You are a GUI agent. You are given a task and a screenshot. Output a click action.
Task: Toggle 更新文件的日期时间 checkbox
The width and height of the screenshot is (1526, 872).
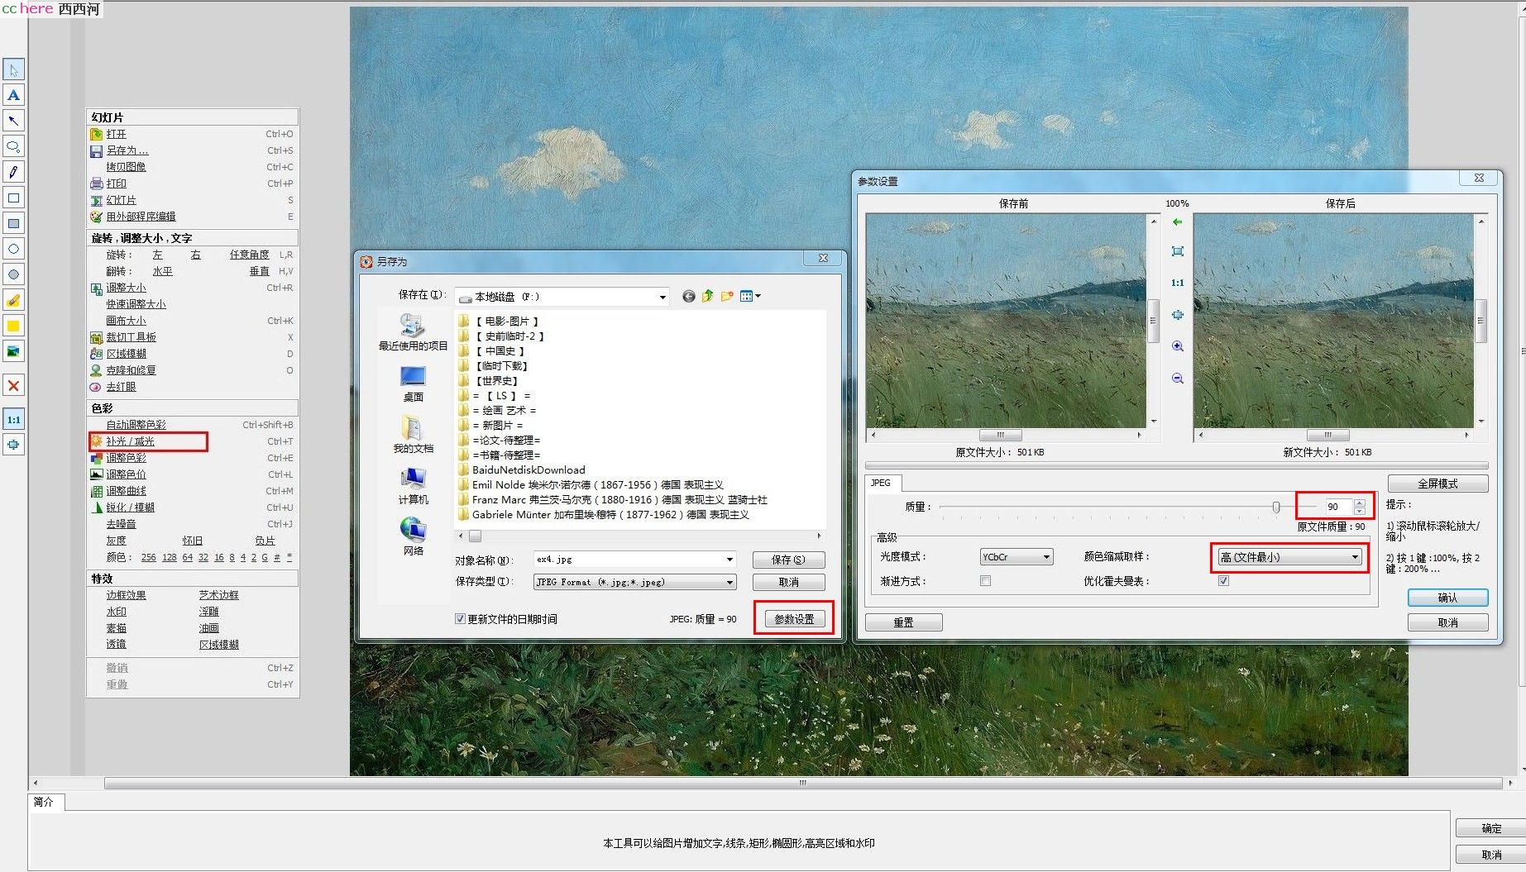click(460, 619)
